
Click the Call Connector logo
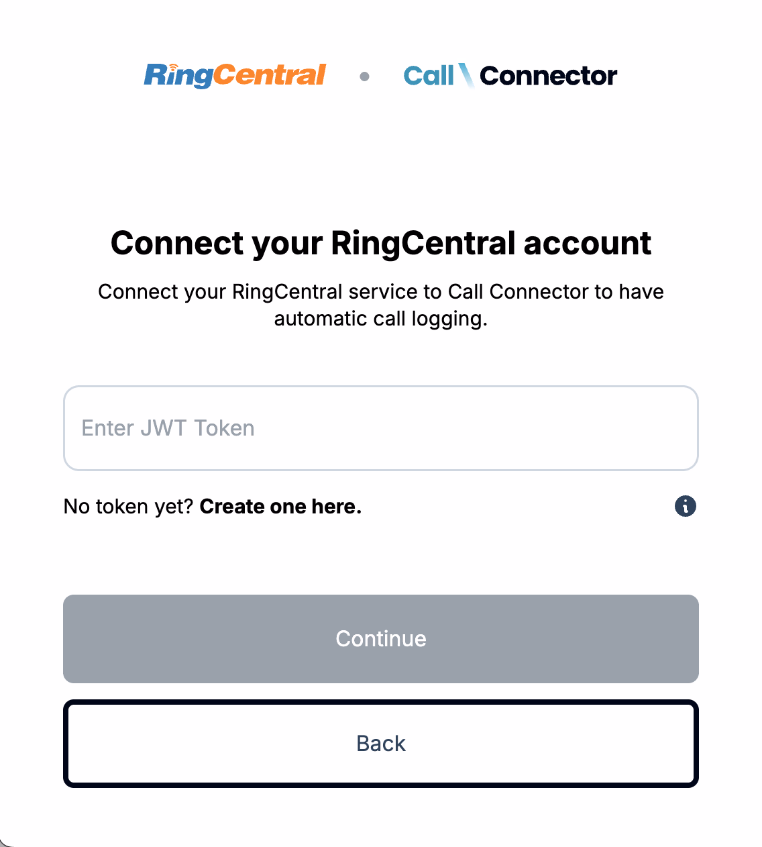[x=510, y=75]
